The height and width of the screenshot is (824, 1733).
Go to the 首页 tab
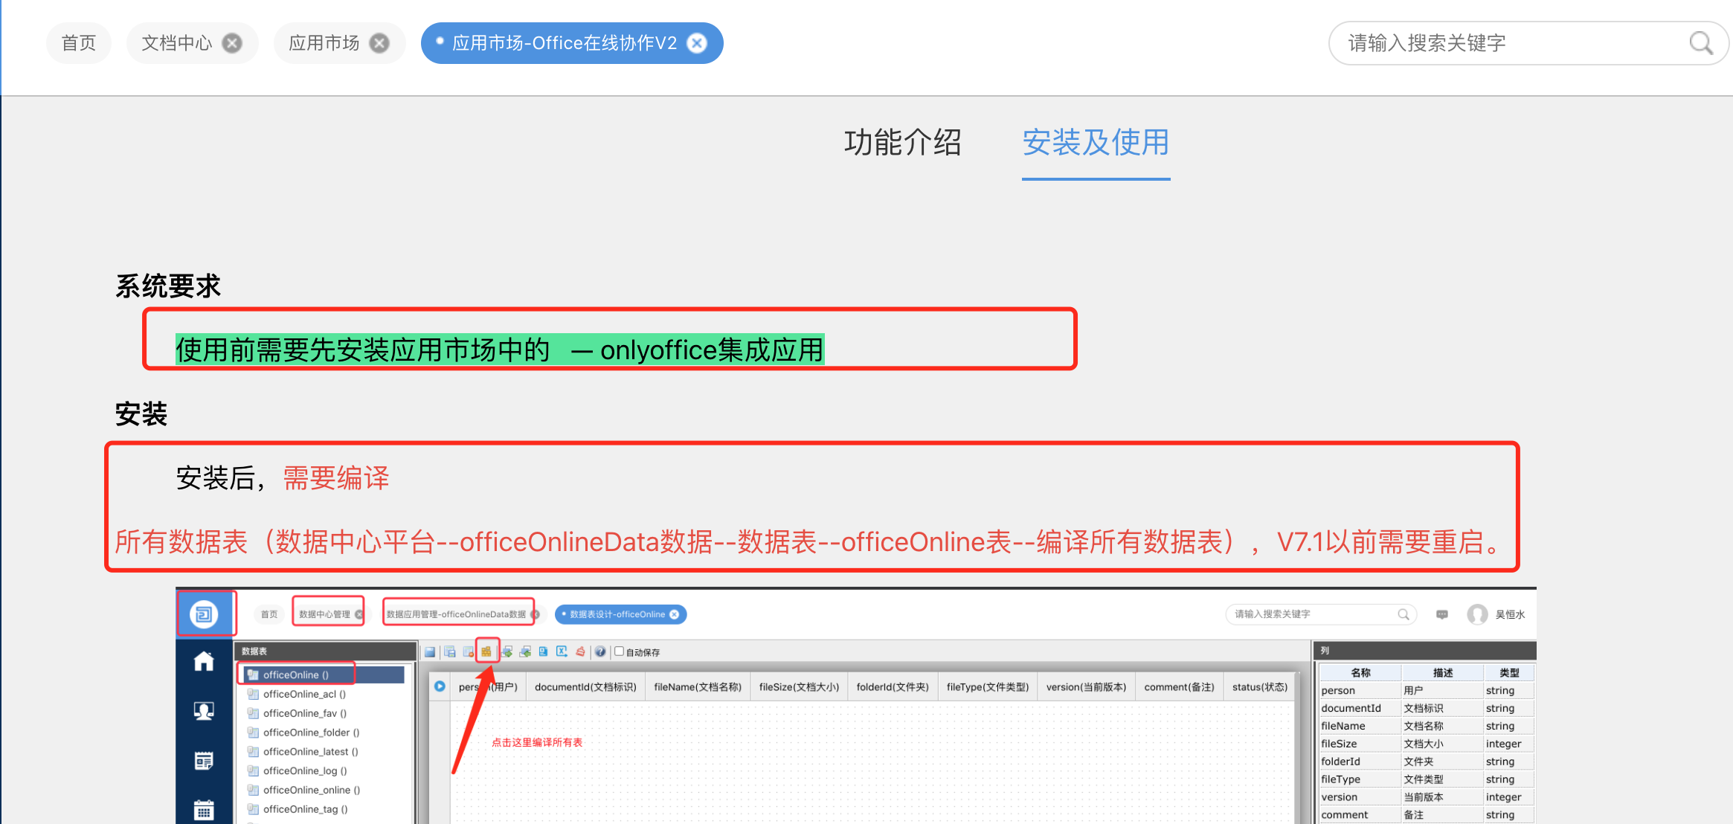[x=79, y=43]
